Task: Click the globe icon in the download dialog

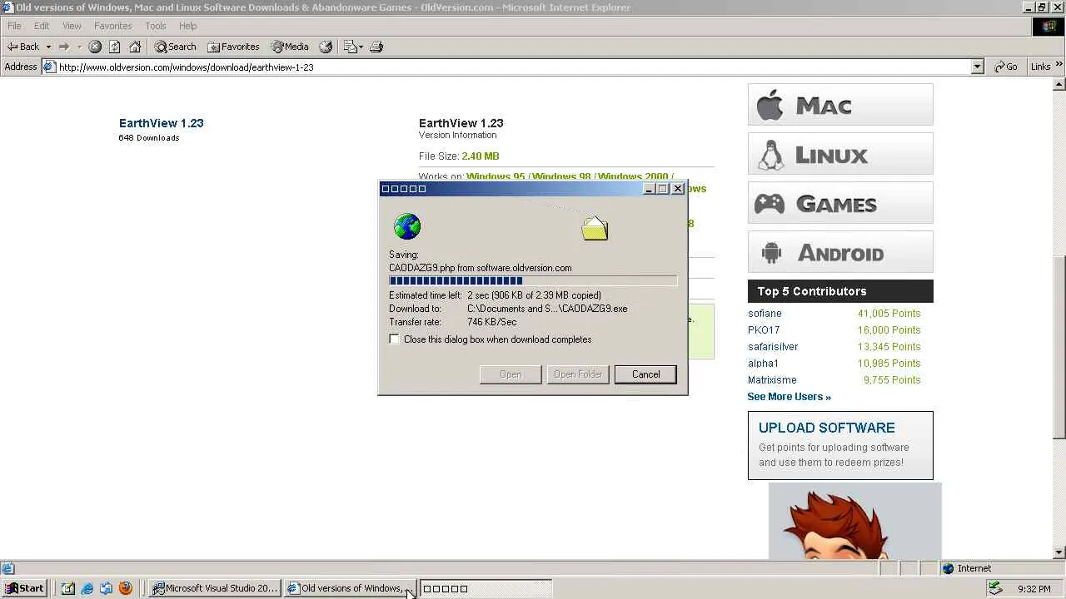Action: tap(407, 226)
